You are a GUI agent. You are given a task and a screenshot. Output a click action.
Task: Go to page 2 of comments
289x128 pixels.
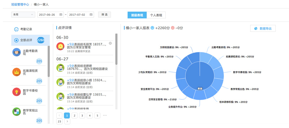tap(74, 115)
